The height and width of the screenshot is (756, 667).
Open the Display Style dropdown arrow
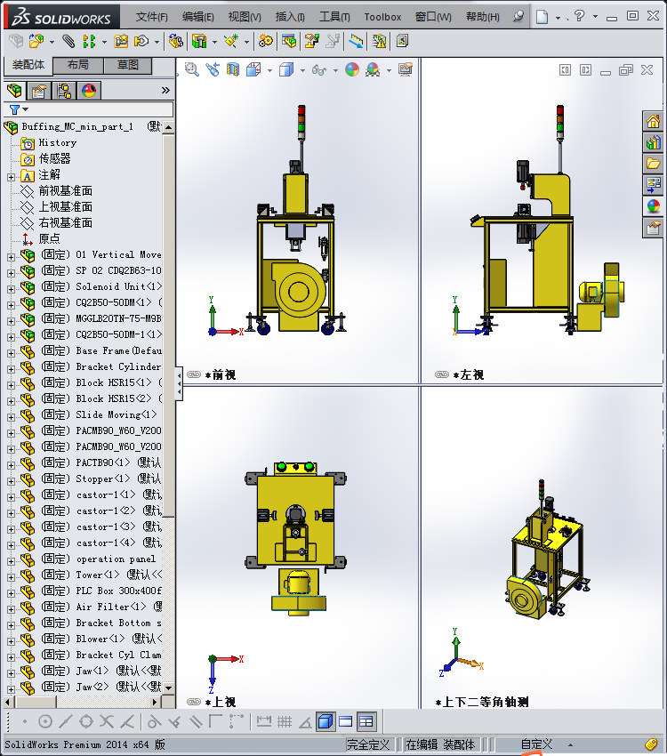pos(302,70)
